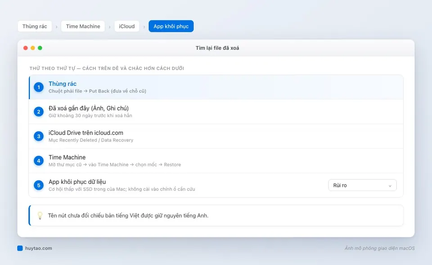
Task: Click the THỬ THEO THỨ TỰ heading
Action: (107, 68)
